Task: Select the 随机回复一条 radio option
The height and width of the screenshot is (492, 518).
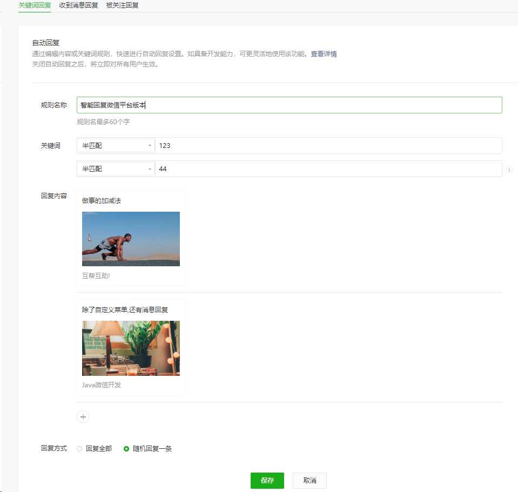Action: [x=126, y=449]
